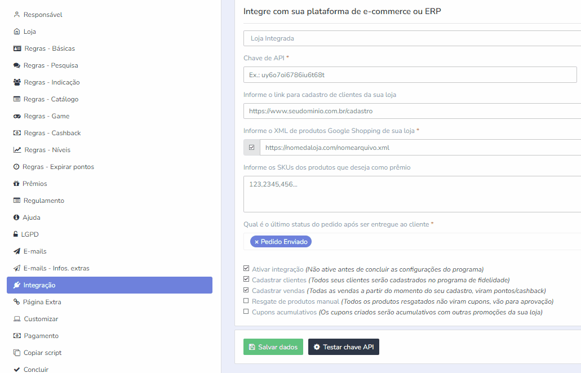Click the Ajuda info circle icon
581x373 pixels.
16,217
